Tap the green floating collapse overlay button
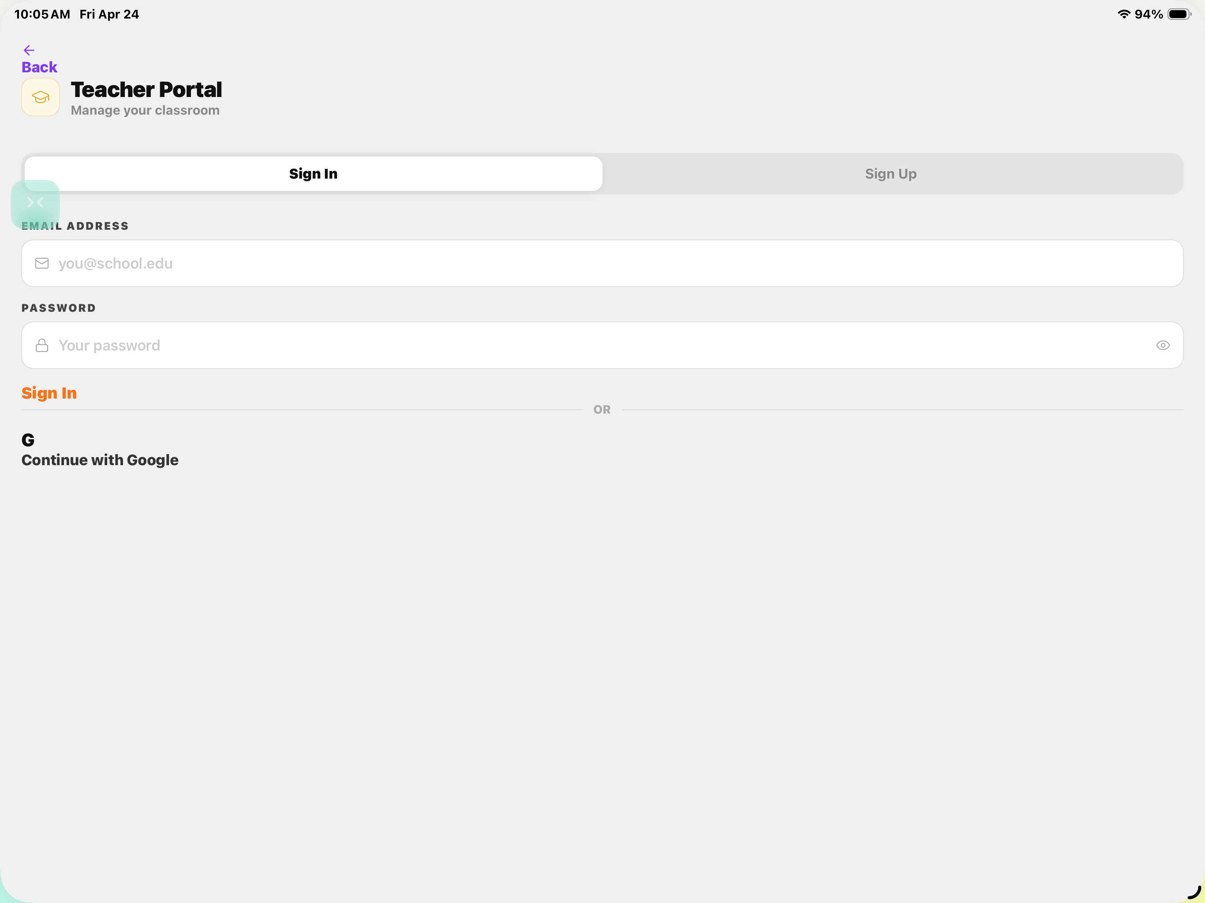The image size is (1205, 903). 35,204
